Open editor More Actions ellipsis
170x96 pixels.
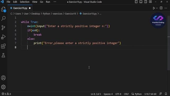pyautogui.click(x=166, y=8)
